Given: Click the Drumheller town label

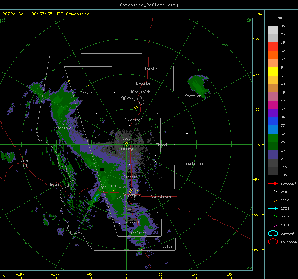Looking at the screenshot, I should click(x=194, y=164).
